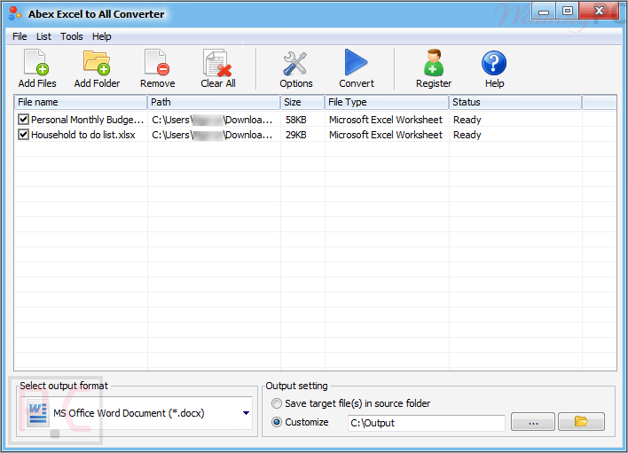Screen dimensions: 628x453
Task: Open the Help question mark icon
Action: 494,63
